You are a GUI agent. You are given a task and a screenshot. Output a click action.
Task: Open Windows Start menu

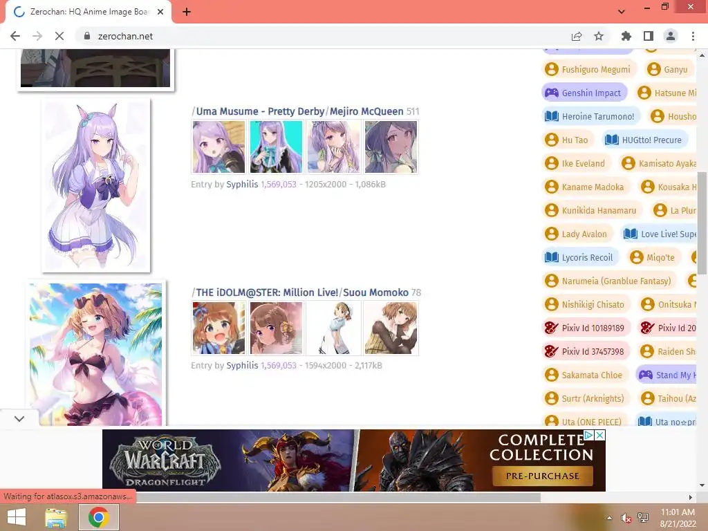coord(17,517)
